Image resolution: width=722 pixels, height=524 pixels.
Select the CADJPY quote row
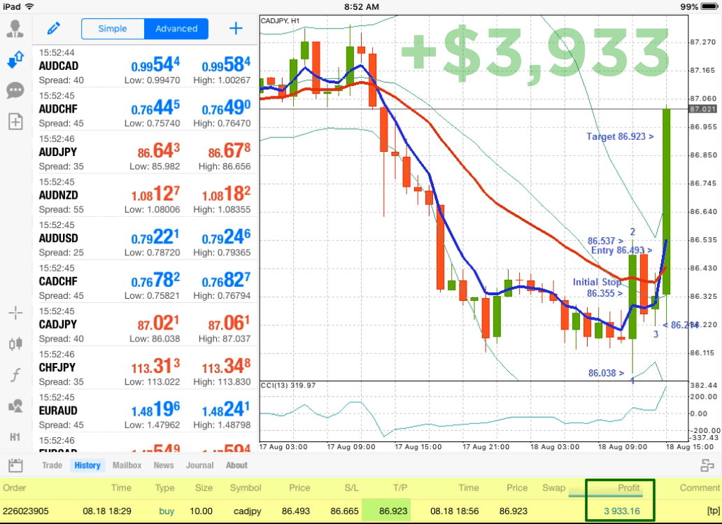pos(145,325)
